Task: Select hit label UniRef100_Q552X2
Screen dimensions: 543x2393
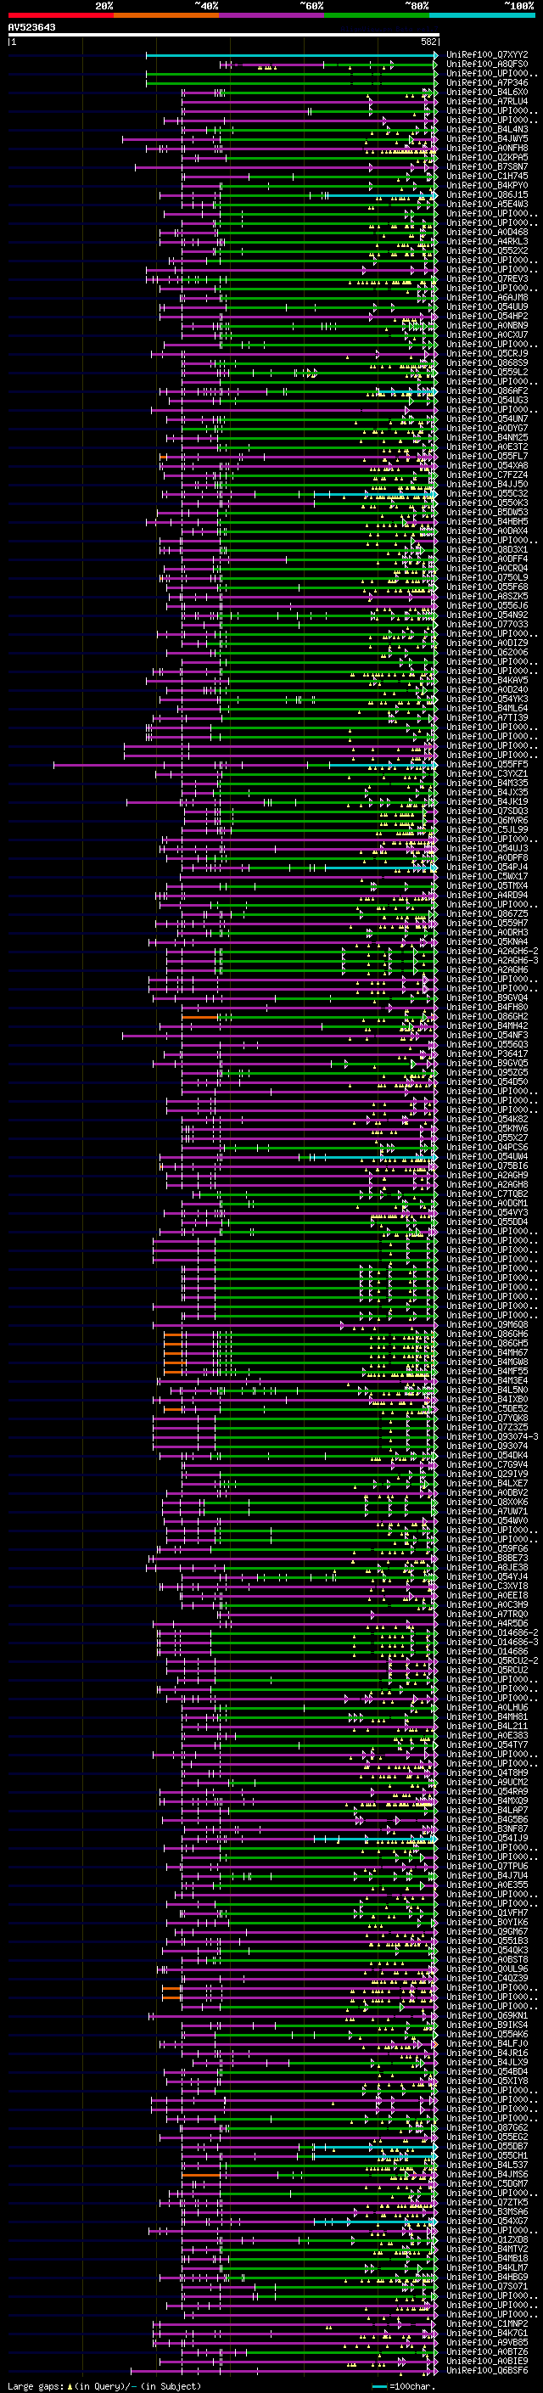Action: tap(487, 250)
